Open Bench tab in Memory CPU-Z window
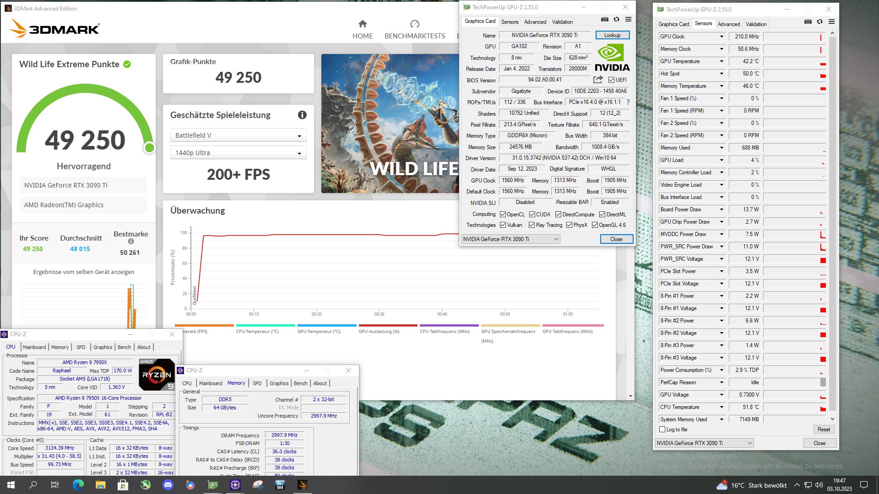This screenshot has width=879, height=494. (x=300, y=383)
